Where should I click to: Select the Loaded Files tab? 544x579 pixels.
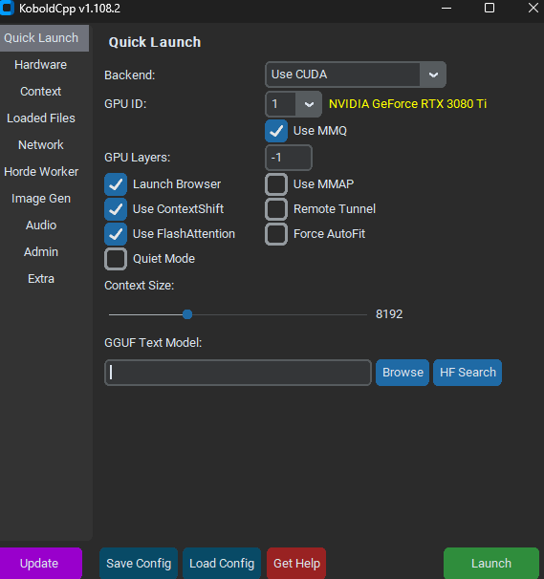[x=41, y=118]
